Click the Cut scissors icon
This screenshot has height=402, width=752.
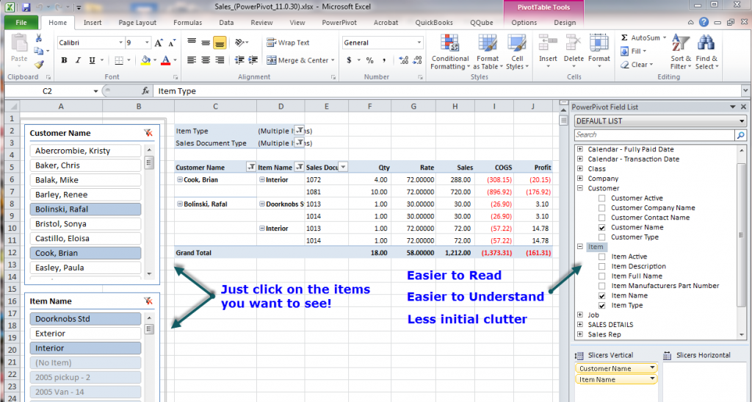(x=39, y=39)
